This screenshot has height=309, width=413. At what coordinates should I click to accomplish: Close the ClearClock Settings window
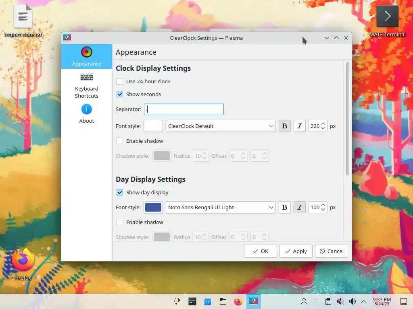(x=346, y=38)
